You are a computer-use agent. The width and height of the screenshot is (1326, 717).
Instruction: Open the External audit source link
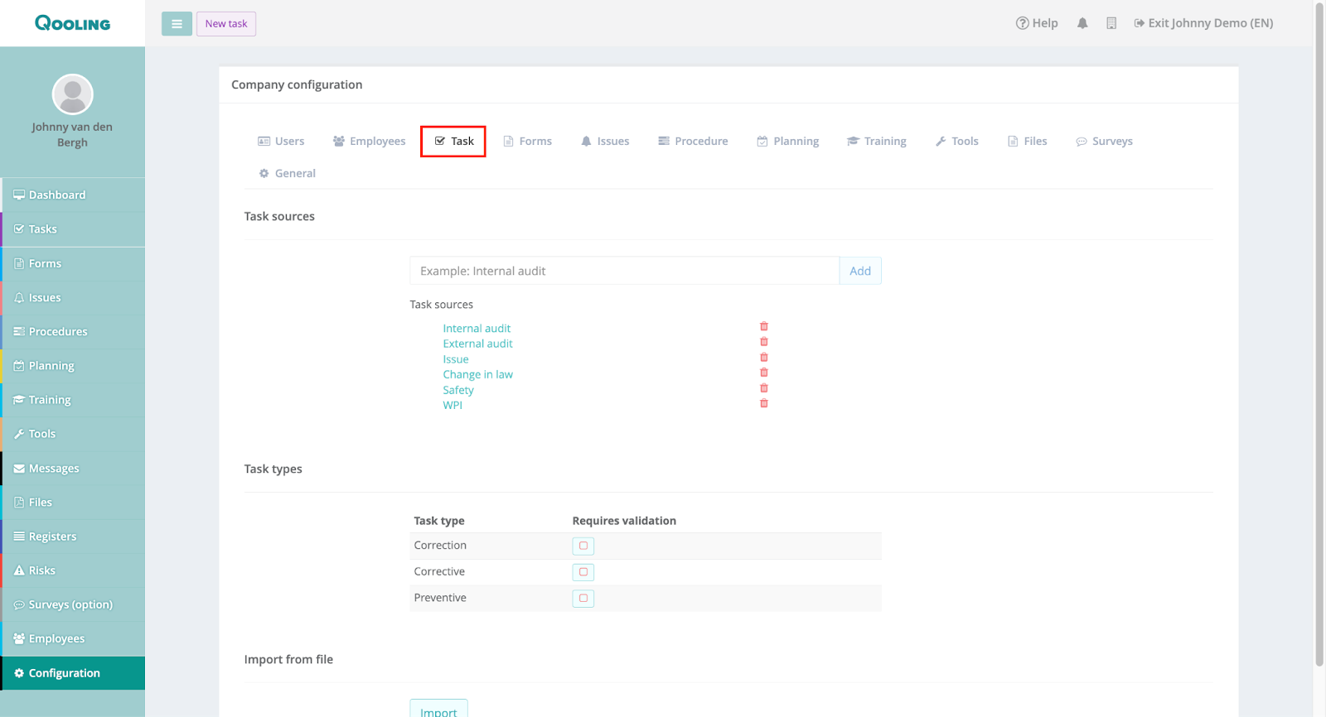(x=477, y=344)
